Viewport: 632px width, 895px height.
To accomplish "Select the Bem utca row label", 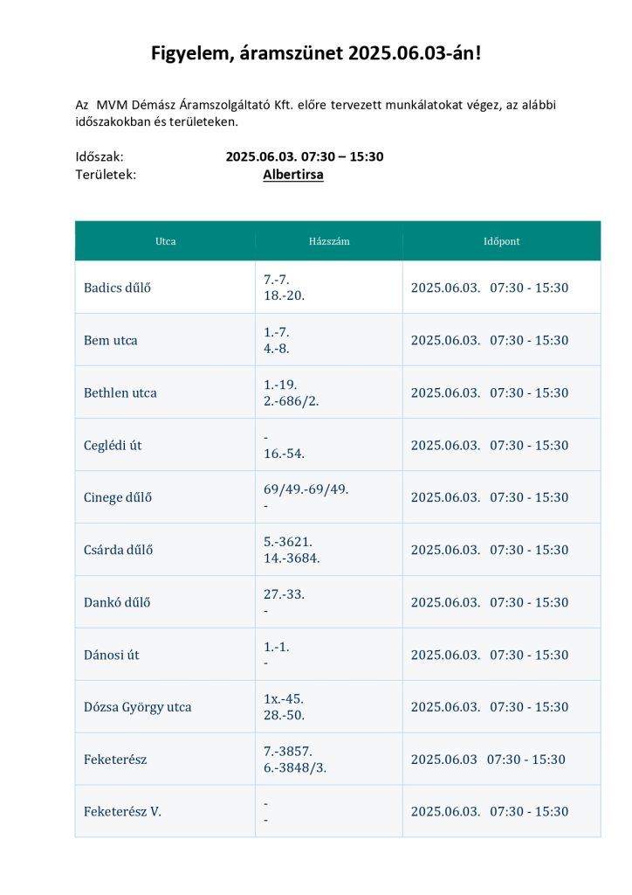I will 111,340.
